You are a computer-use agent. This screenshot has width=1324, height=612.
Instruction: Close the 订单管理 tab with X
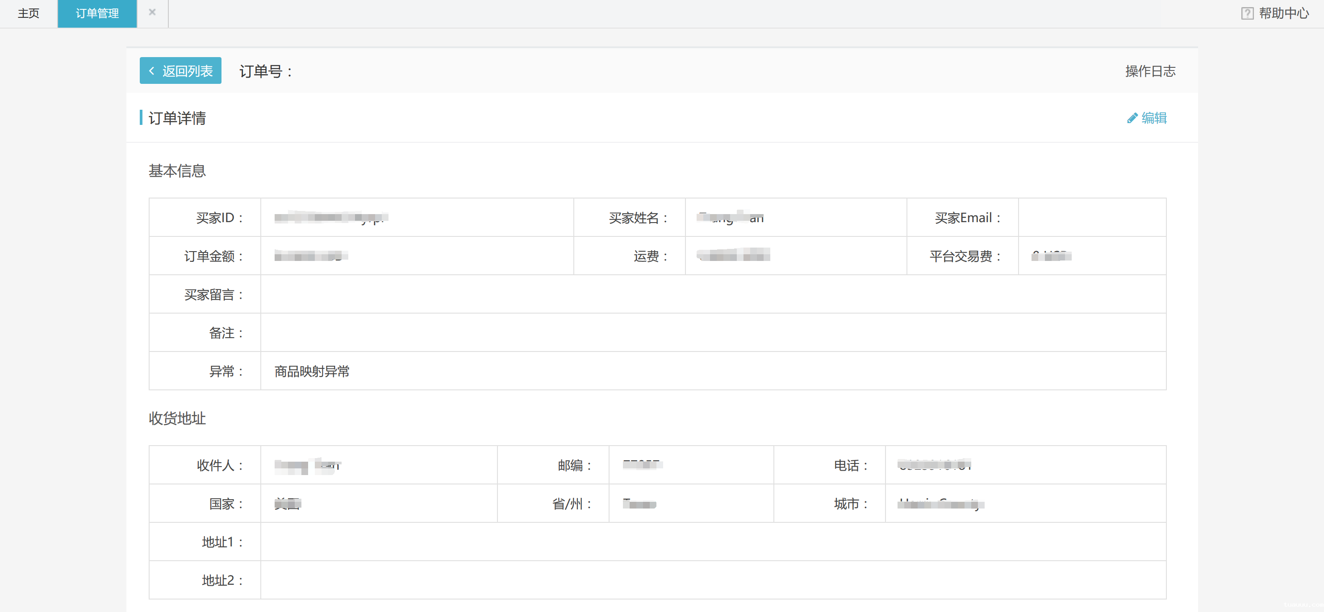[152, 12]
